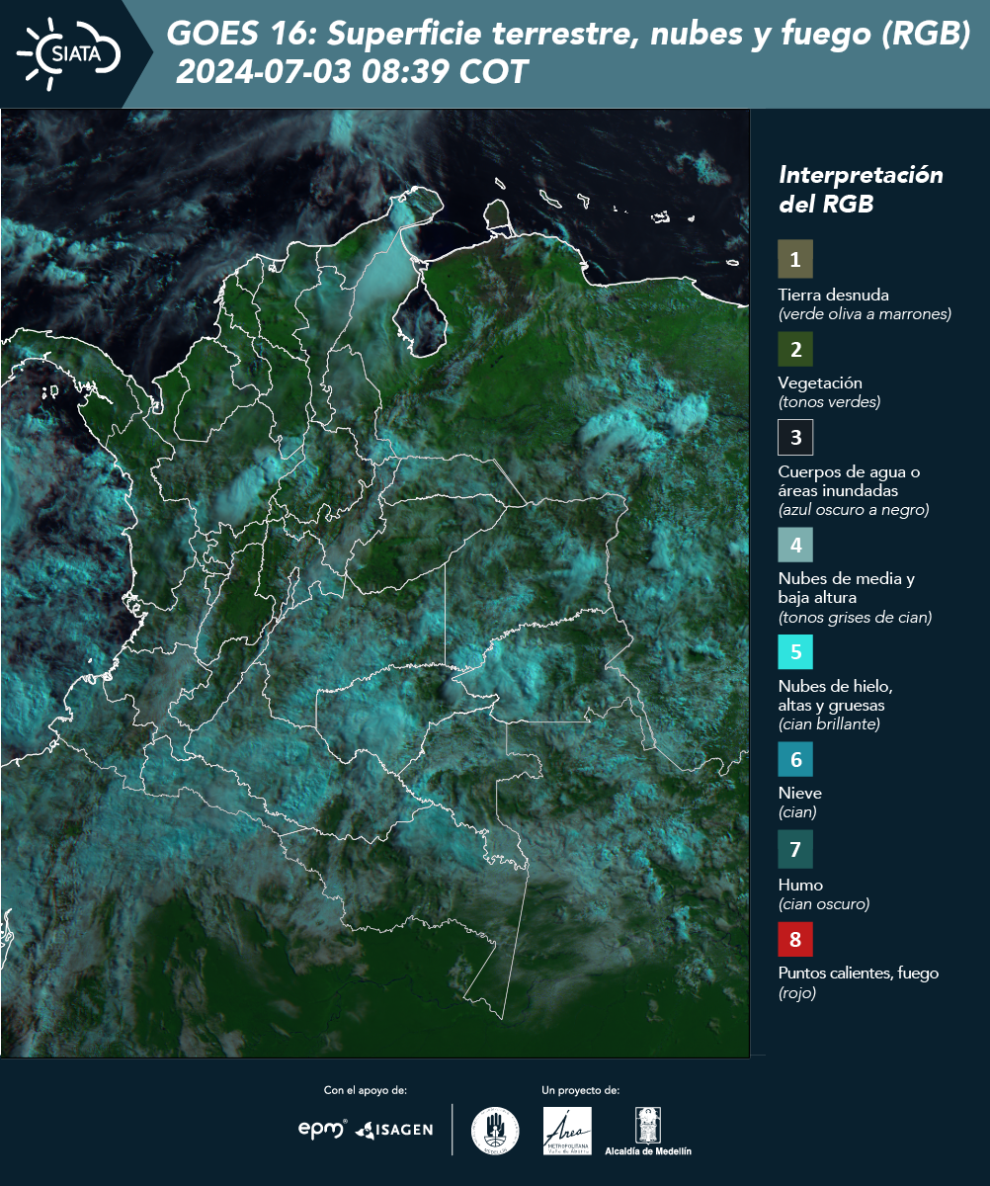The image size is (990, 1186).
Task: Click the circular hand seal logo
Action: click(495, 1131)
